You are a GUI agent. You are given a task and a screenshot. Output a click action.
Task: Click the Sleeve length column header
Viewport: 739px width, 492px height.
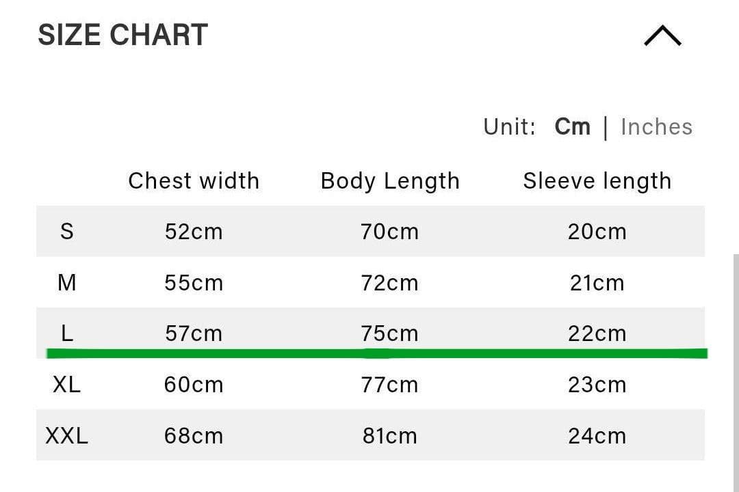tap(597, 181)
